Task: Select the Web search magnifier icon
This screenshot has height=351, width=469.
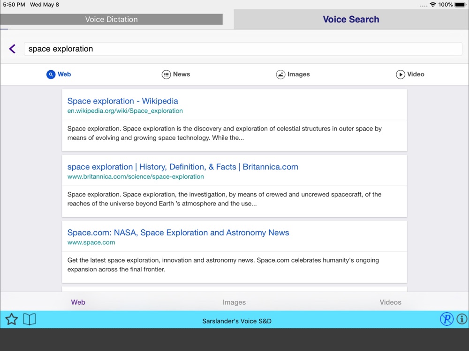Action: click(51, 74)
